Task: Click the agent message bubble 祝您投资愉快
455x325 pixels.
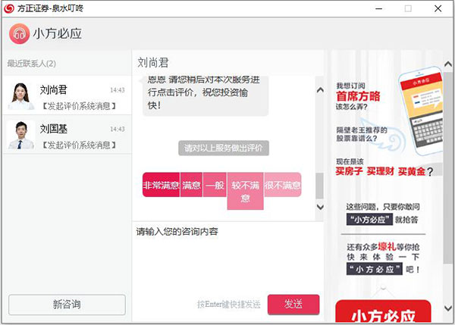Action: click(206, 95)
